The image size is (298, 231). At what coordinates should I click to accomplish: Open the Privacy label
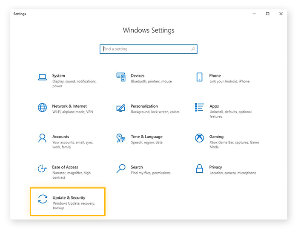click(215, 167)
